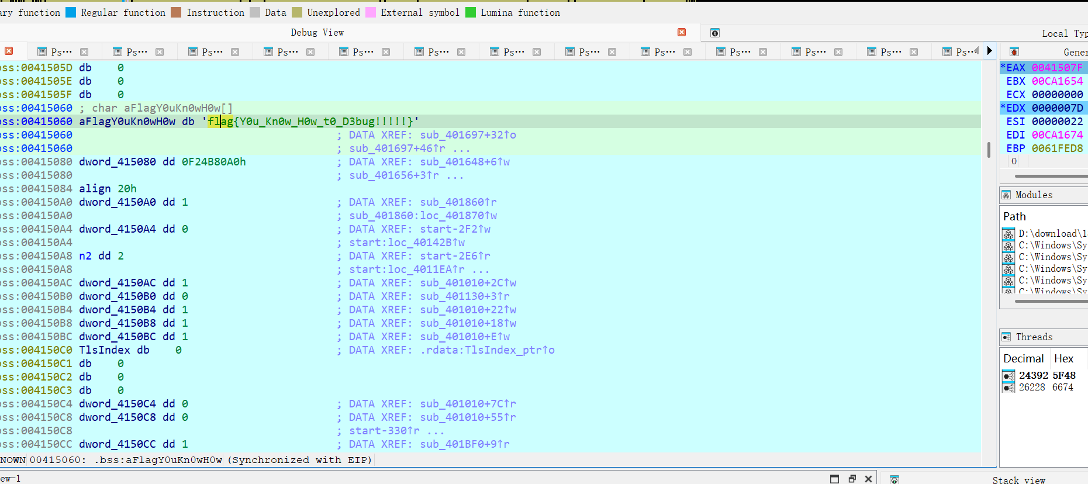
Task: Sort threads by Hex column
Action: [x=1063, y=358]
